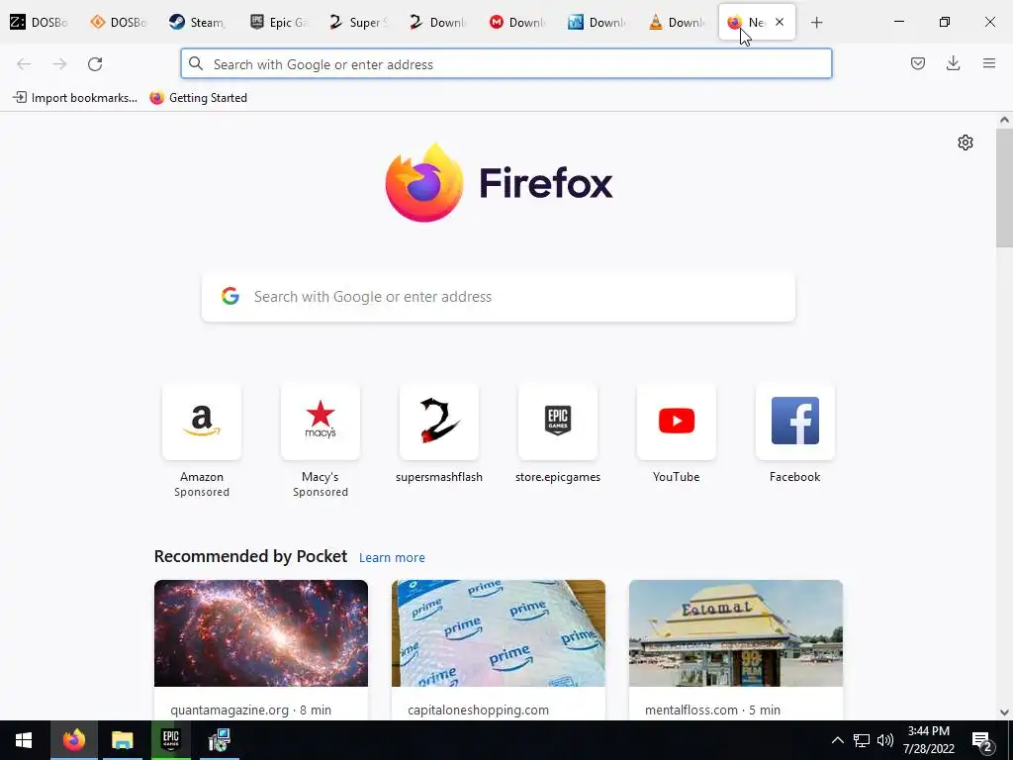Open the Save to Pocket icon
Viewport: 1013px width, 760px height.
917,63
